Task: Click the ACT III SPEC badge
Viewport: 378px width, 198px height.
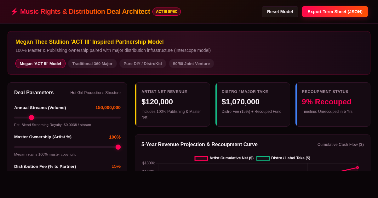Action: (x=167, y=12)
